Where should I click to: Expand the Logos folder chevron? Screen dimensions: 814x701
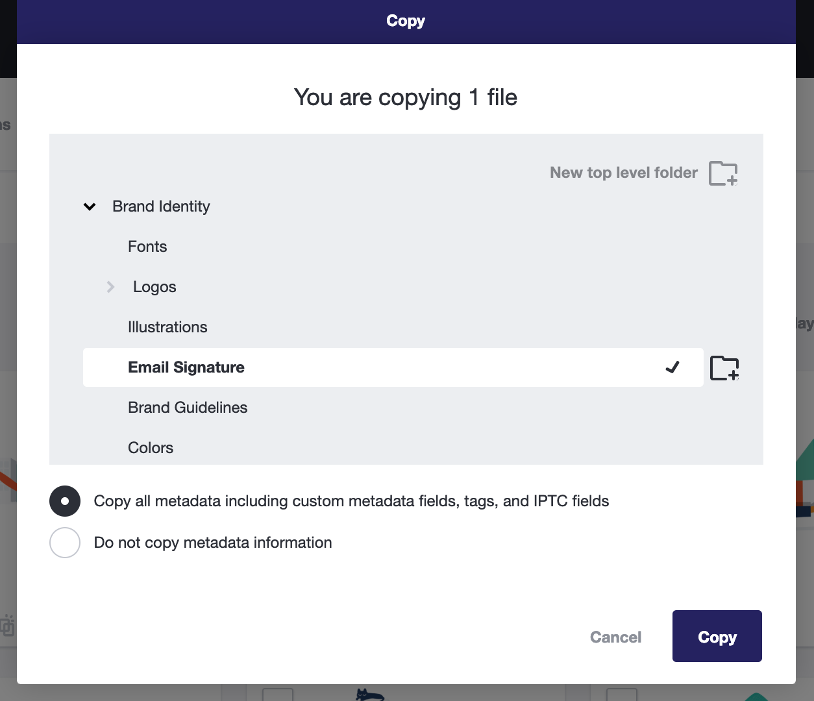point(110,287)
